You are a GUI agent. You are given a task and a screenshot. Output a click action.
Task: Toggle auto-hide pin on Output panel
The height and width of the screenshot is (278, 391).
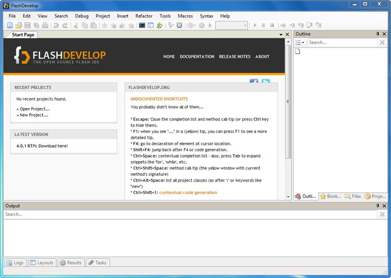tap(378, 206)
